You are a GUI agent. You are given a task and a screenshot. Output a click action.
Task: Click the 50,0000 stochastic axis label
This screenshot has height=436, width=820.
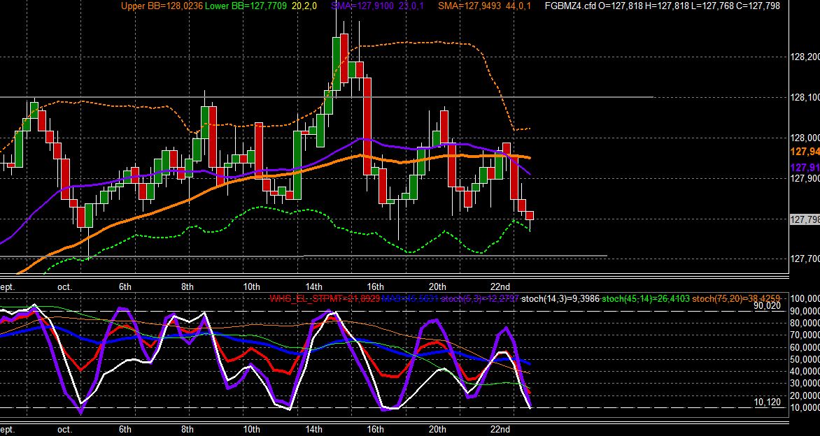pos(805,360)
